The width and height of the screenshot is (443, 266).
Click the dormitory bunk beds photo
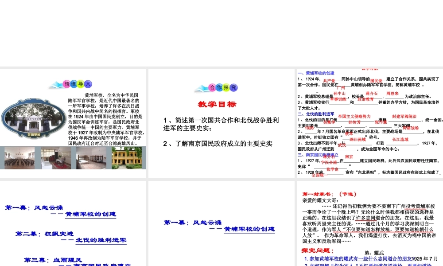[x=91, y=158]
